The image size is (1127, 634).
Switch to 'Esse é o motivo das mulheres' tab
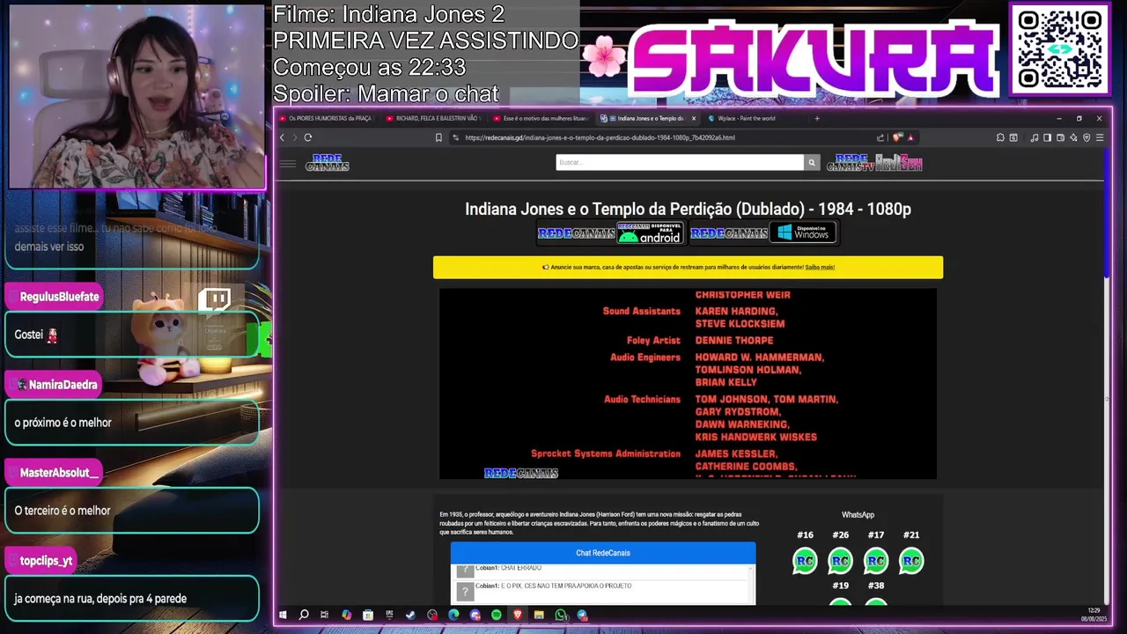[x=541, y=118]
